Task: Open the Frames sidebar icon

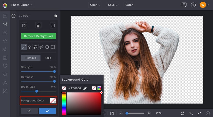Action: (5, 58)
